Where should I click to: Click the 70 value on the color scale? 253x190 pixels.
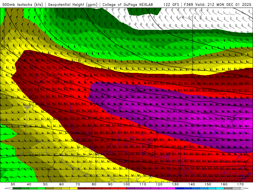[x=78, y=184]
